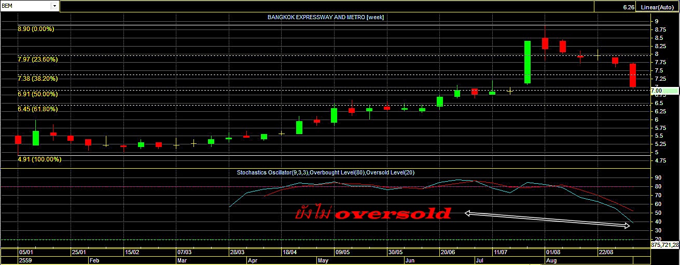This screenshot has width=680, height=265.
Task: Click the 40 level on stochastics axis
Action: (658, 222)
